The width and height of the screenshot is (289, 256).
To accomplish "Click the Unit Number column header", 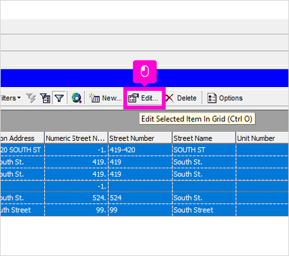I will 262,138.
